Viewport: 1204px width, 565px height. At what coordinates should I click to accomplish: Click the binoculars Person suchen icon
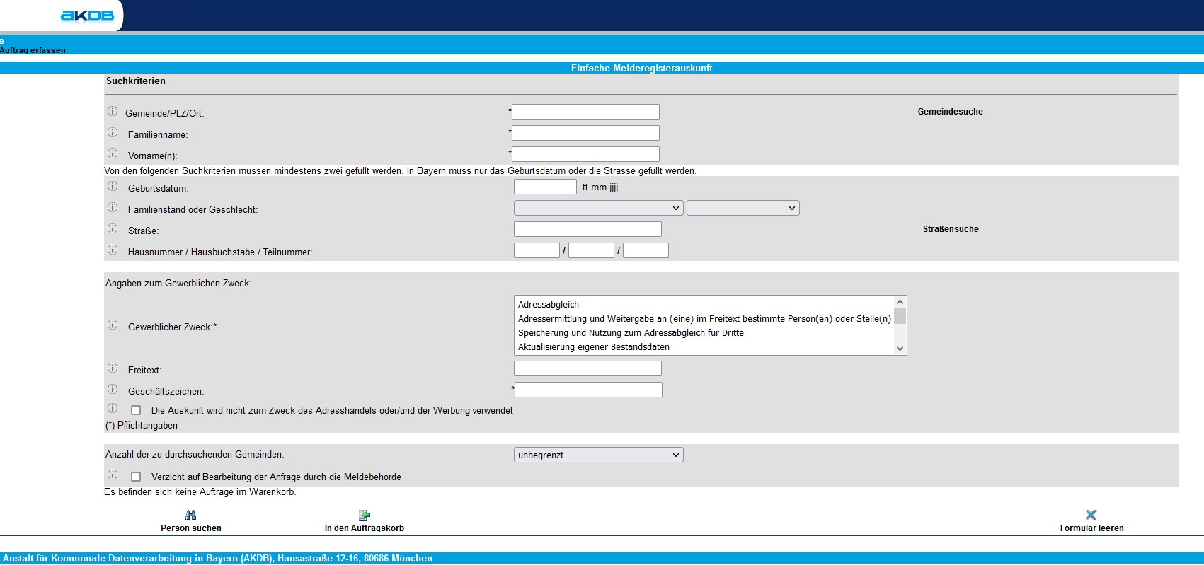tap(190, 515)
